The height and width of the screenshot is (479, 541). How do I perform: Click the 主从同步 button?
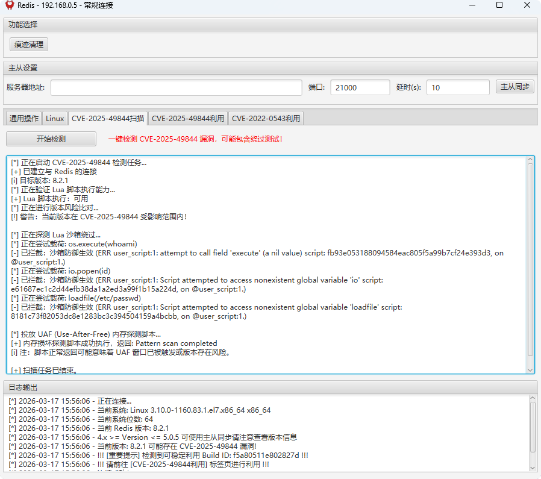pos(514,87)
